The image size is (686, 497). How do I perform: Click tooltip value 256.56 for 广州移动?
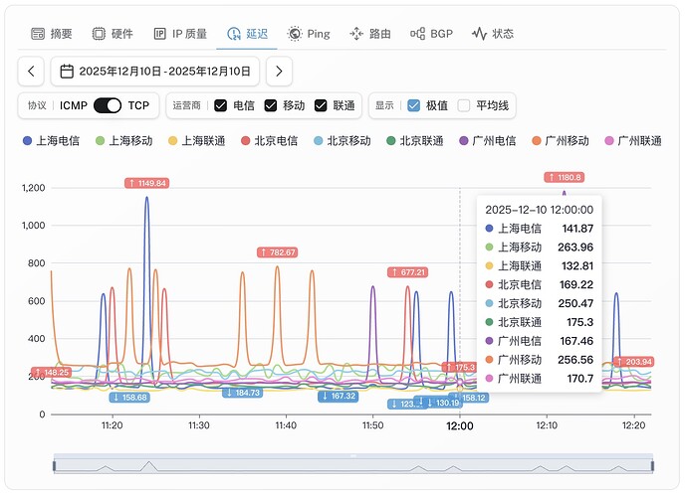coord(575,360)
